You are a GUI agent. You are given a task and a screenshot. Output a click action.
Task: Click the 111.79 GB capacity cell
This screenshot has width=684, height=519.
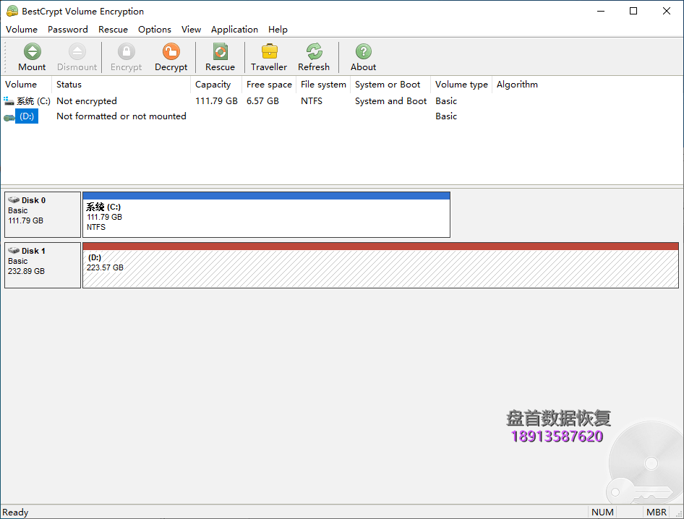click(x=216, y=101)
